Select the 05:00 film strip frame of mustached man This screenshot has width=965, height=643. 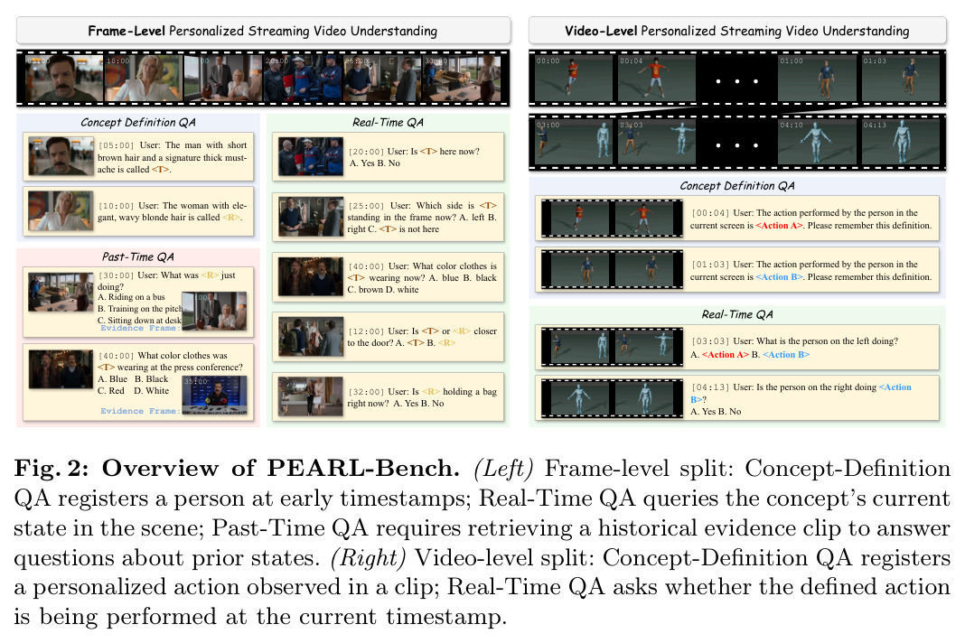point(64,79)
